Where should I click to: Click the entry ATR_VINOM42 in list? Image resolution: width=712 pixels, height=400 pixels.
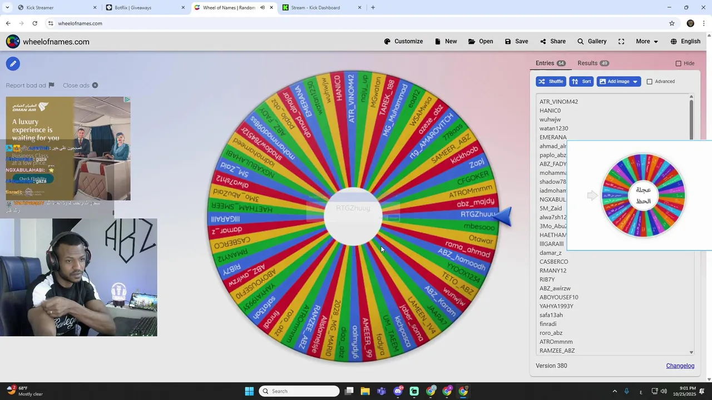558,102
